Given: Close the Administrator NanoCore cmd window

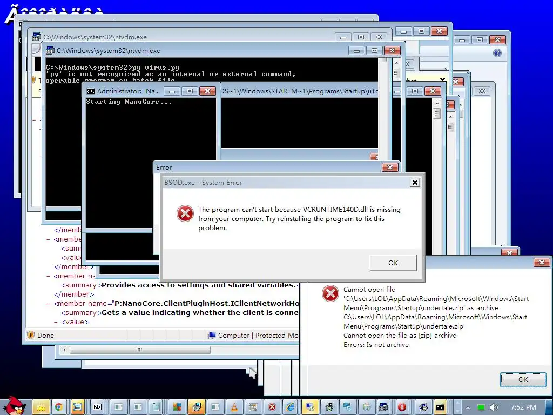Looking at the screenshot, I should [208, 91].
